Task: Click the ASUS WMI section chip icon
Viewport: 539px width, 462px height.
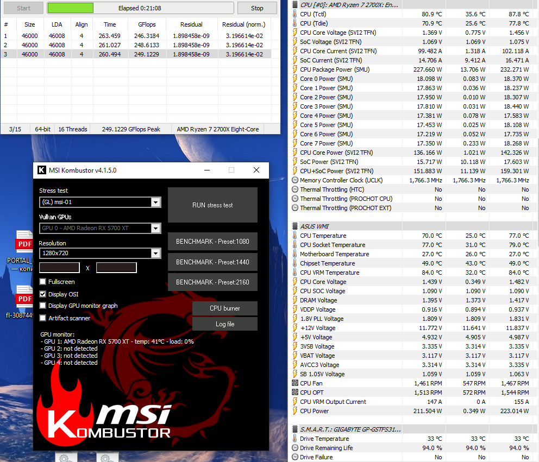Action: (x=295, y=226)
